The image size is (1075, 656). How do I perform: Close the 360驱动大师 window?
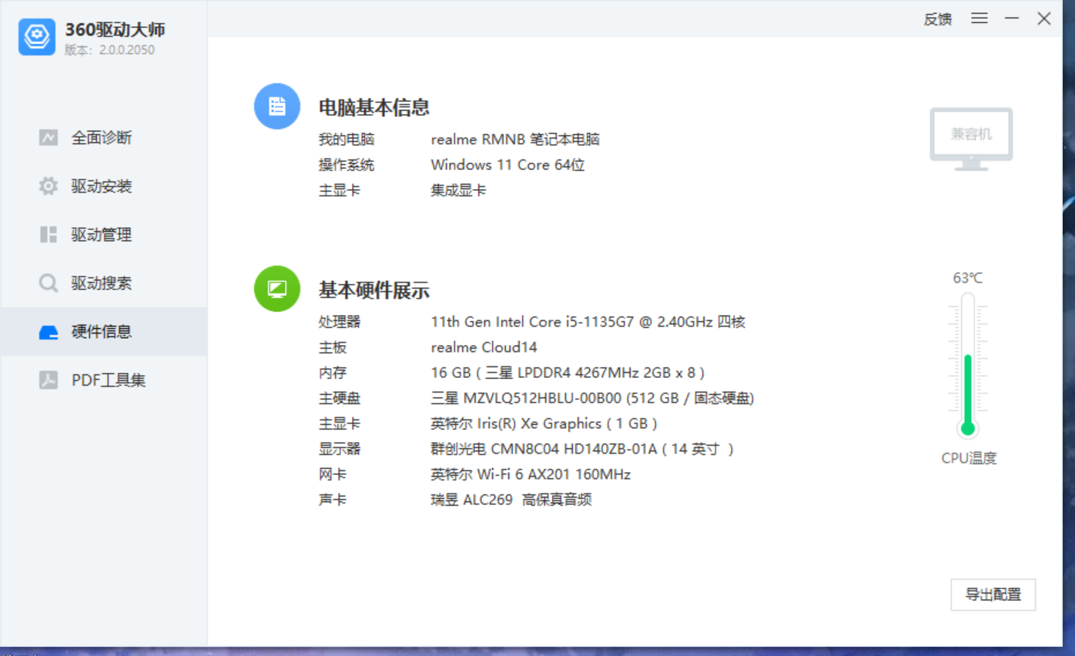(x=1044, y=18)
